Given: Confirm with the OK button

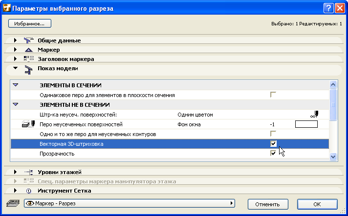Looking at the screenshot, I should (317, 204).
